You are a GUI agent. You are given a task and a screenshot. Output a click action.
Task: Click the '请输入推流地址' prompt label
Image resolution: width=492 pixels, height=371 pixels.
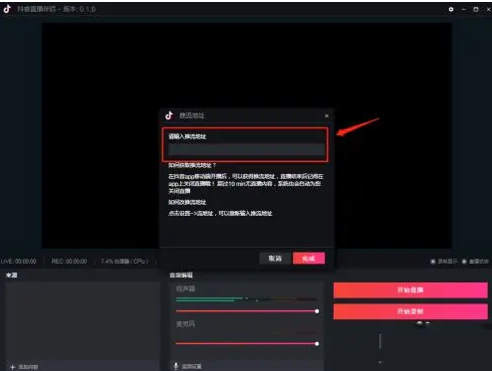(x=187, y=136)
